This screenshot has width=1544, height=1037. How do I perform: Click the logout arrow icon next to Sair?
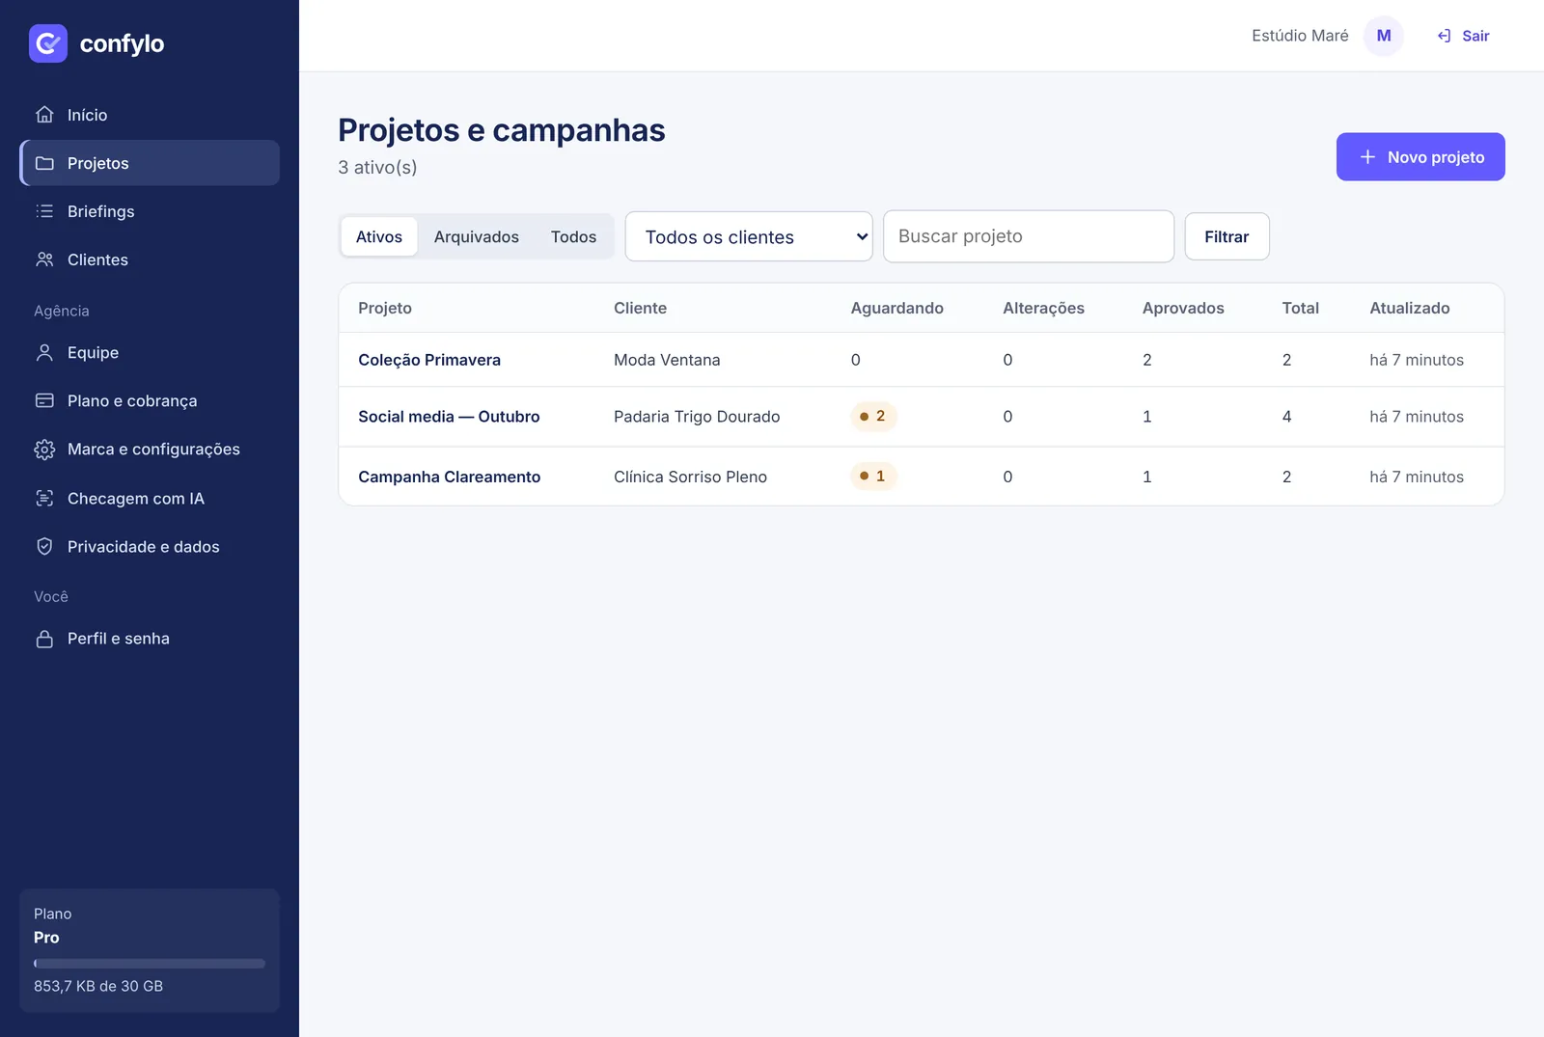pyautogui.click(x=1445, y=36)
